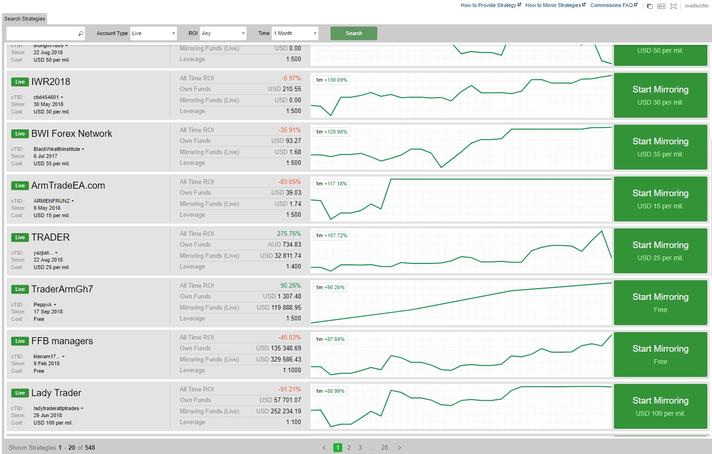Expand the ARMENFRUNZ cTID menu
The width and height of the screenshot is (712, 454).
[x=73, y=201]
